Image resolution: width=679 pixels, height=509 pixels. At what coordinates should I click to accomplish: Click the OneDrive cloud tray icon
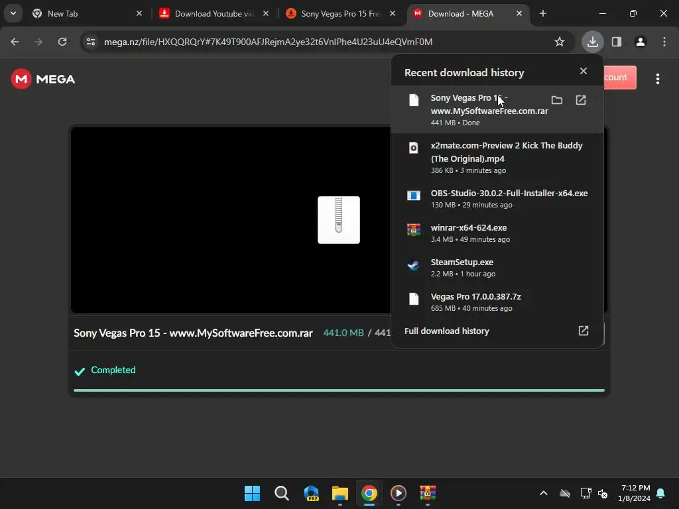point(565,493)
